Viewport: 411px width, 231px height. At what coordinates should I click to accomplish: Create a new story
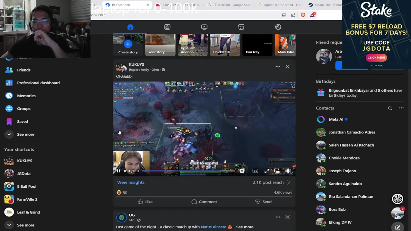(x=128, y=45)
